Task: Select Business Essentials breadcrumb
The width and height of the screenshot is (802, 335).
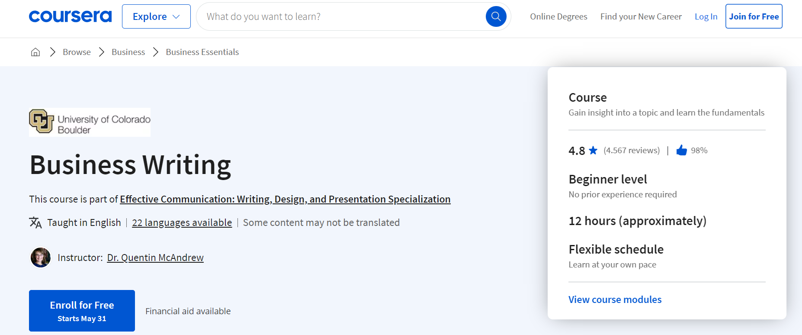Action: (202, 52)
